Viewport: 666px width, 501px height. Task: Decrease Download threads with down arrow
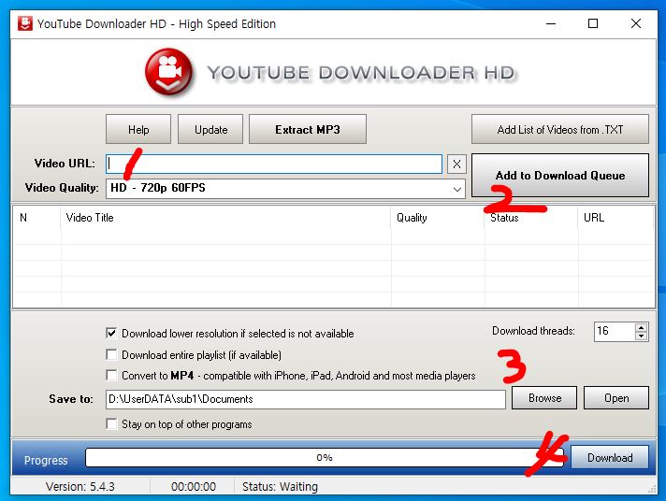pos(642,336)
